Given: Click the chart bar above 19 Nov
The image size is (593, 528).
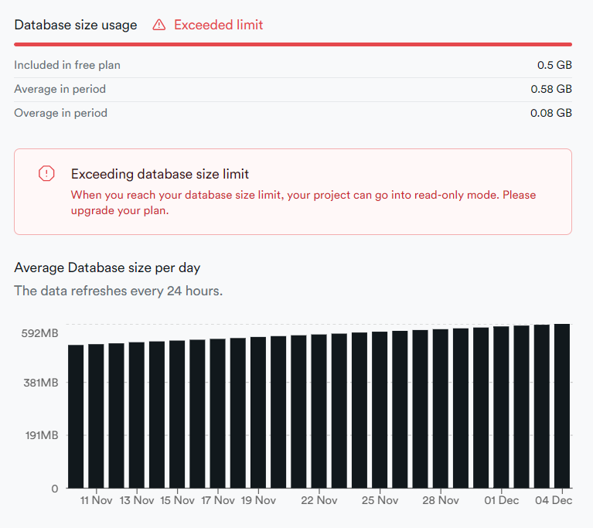Looking at the screenshot, I should pyautogui.click(x=258, y=413).
